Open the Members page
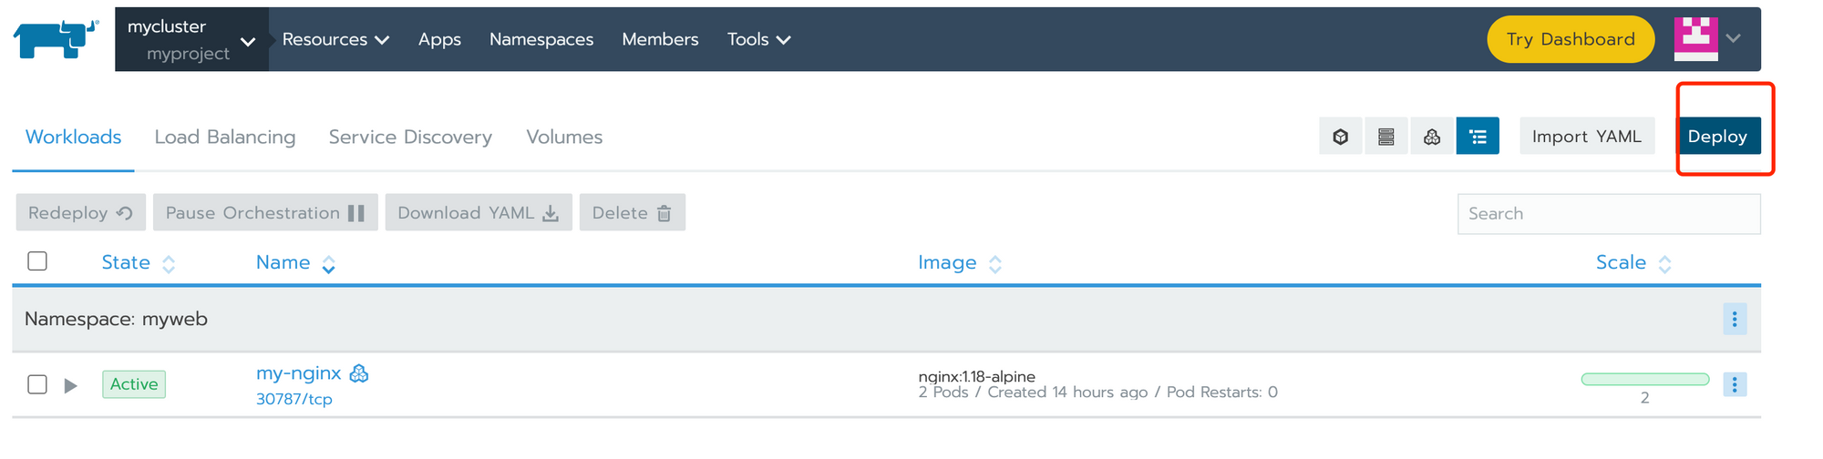 [660, 39]
